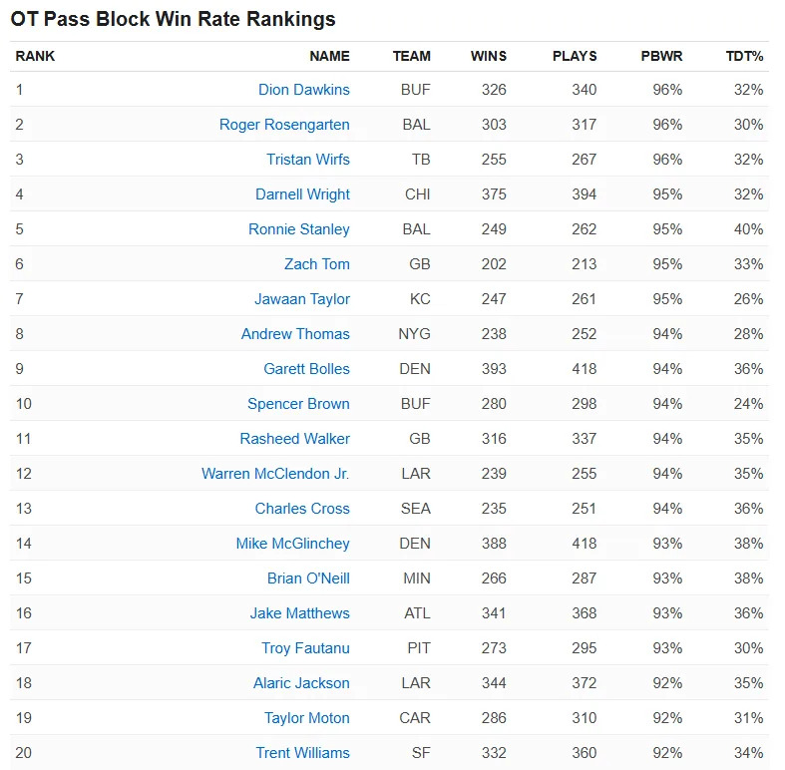Click Mike McGlinchey player link
The height and width of the screenshot is (770, 785).
pos(292,544)
